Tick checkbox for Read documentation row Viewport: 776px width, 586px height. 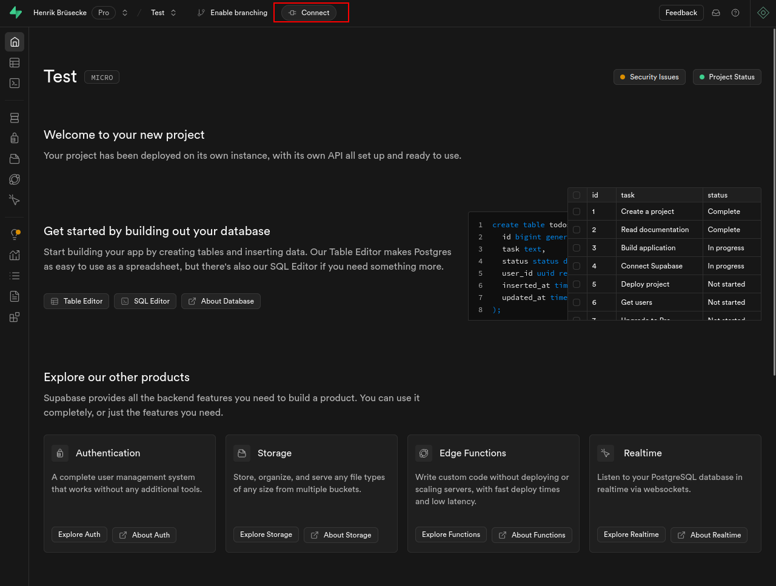tap(577, 230)
